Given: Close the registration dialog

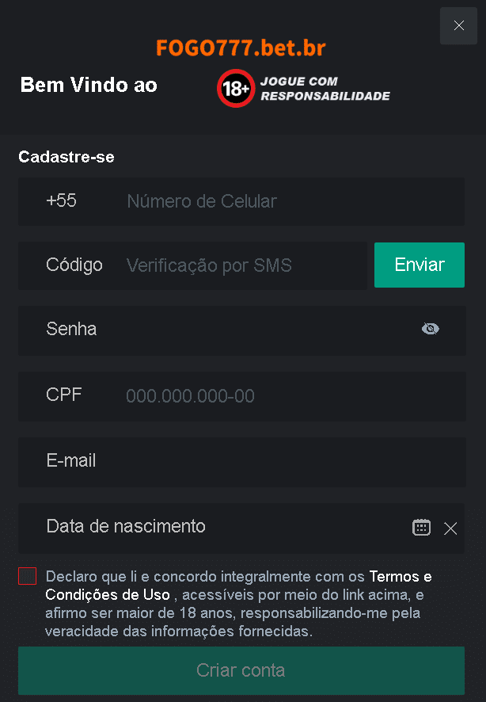Looking at the screenshot, I should click(459, 25).
